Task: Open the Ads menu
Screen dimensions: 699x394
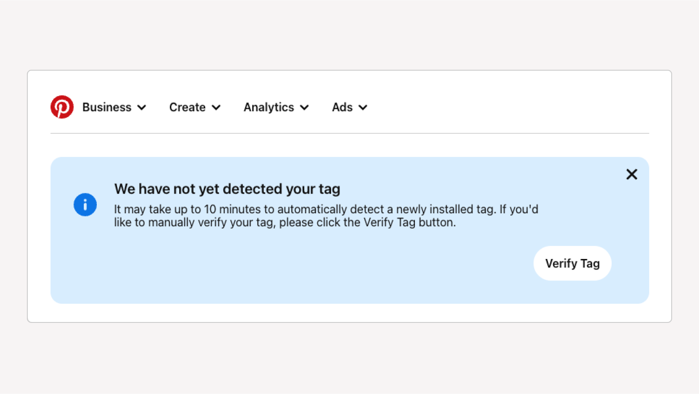Action: pos(349,107)
